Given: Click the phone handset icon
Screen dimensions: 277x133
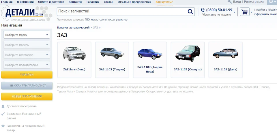Looking at the screenshot, I should tap(203, 10).
